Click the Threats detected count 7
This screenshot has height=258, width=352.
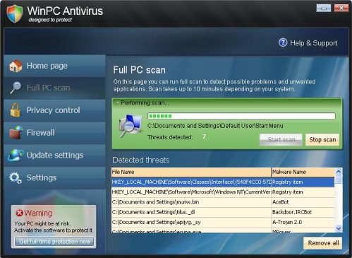[x=204, y=137]
